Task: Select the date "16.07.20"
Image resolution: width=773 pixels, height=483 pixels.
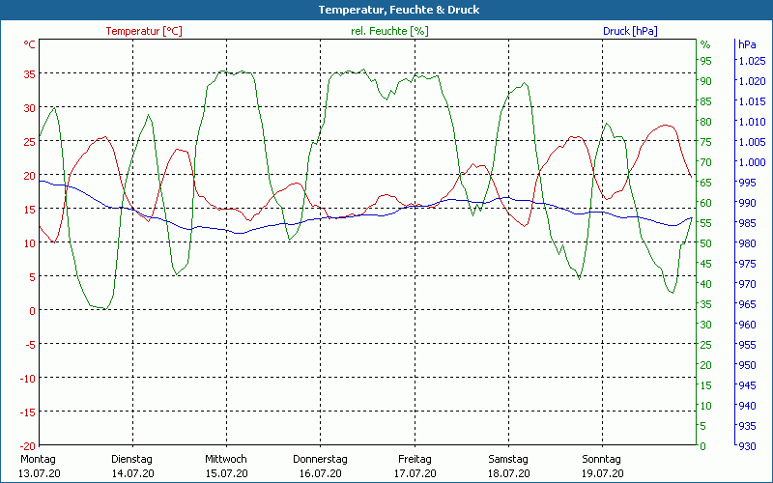Action: tap(321, 473)
